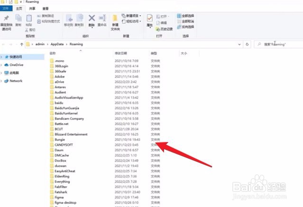Click the Forward navigation arrow
Viewport: 303px width, 207px height.
tap(10, 45)
